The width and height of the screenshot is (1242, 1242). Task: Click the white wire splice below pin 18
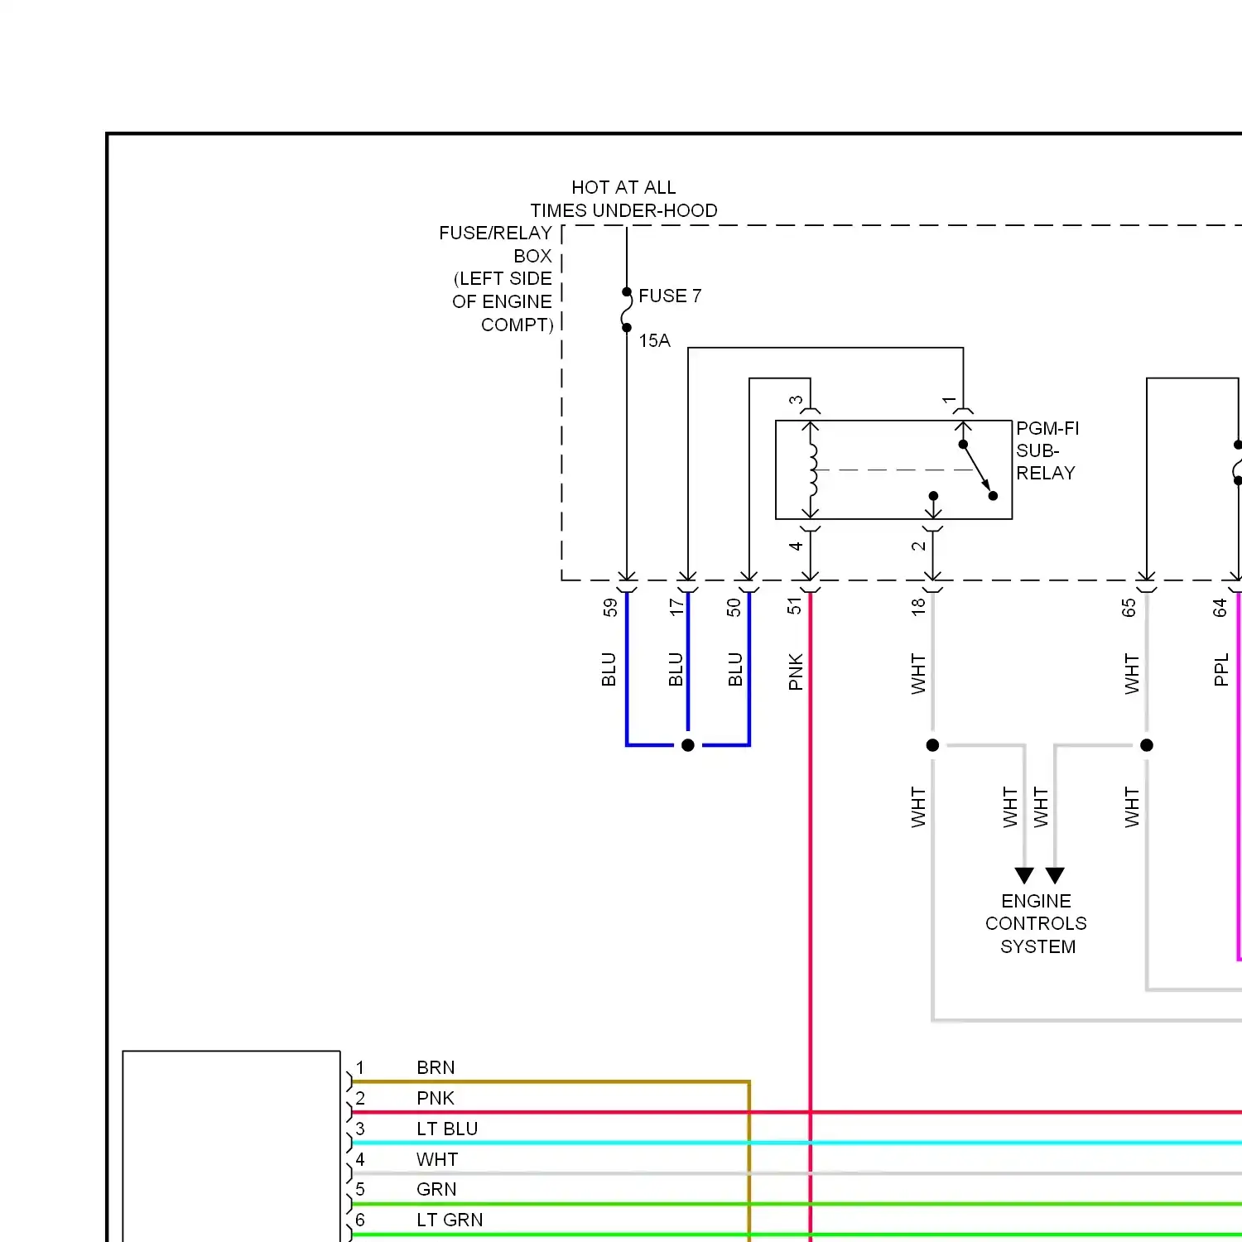(932, 745)
